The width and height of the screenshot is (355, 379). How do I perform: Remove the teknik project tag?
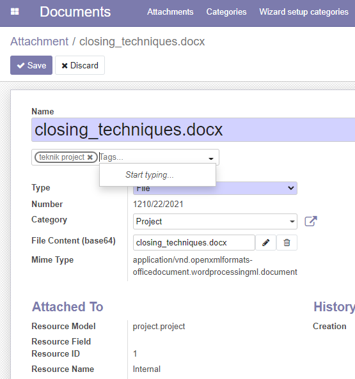pos(90,157)
